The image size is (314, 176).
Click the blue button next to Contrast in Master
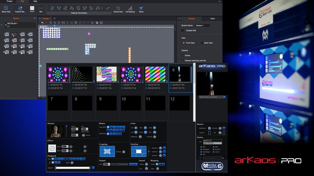click(224, 128)
